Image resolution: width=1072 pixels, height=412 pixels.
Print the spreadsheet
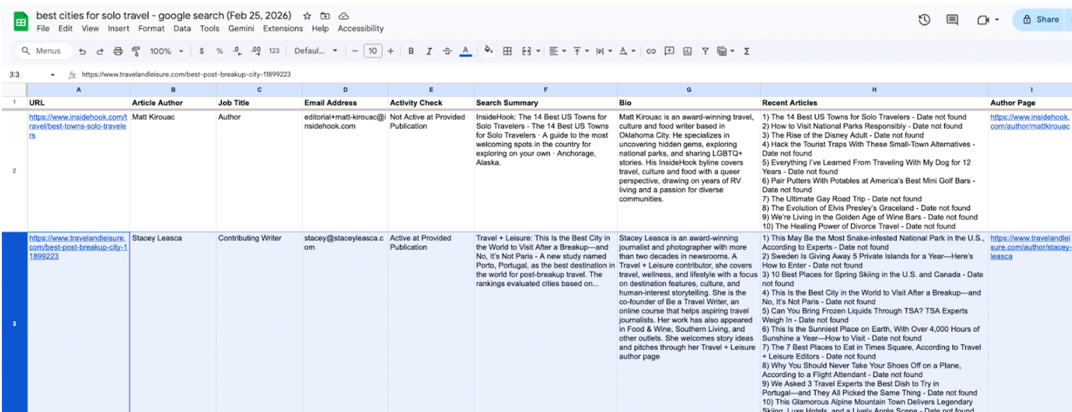(x=118, y=51)
